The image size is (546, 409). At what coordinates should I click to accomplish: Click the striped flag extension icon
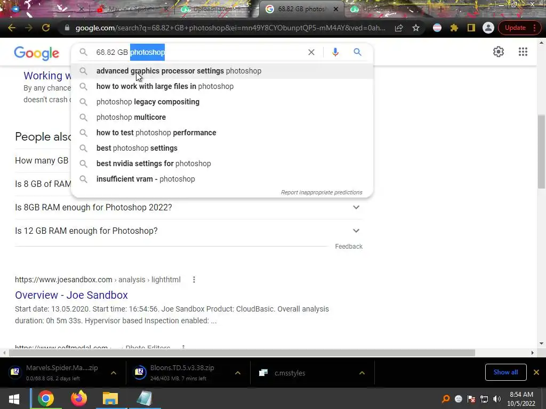pos(437,28)
